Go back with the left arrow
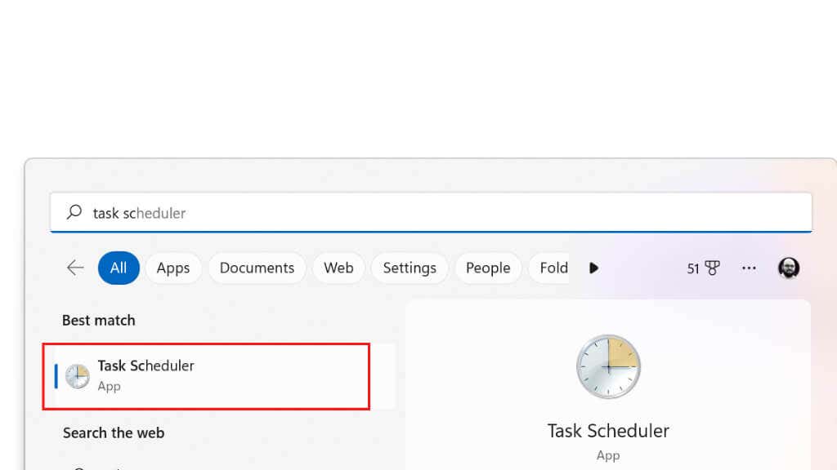The width and height of the screenshot is (837, 470). 75,268
